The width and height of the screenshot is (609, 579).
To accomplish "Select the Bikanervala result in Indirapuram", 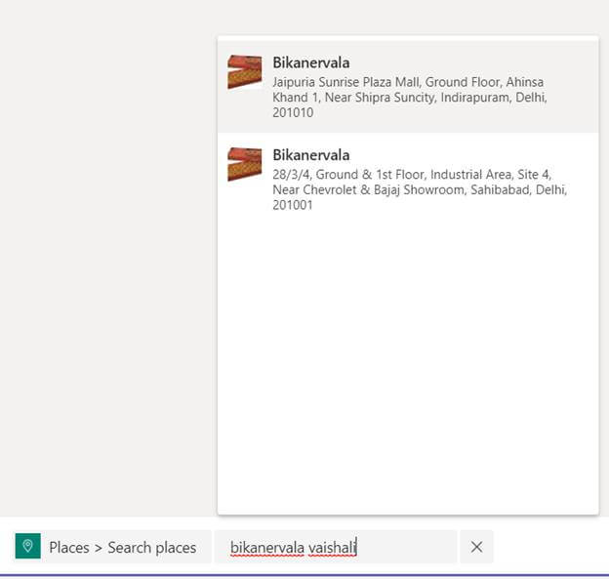I will (408, 87).
